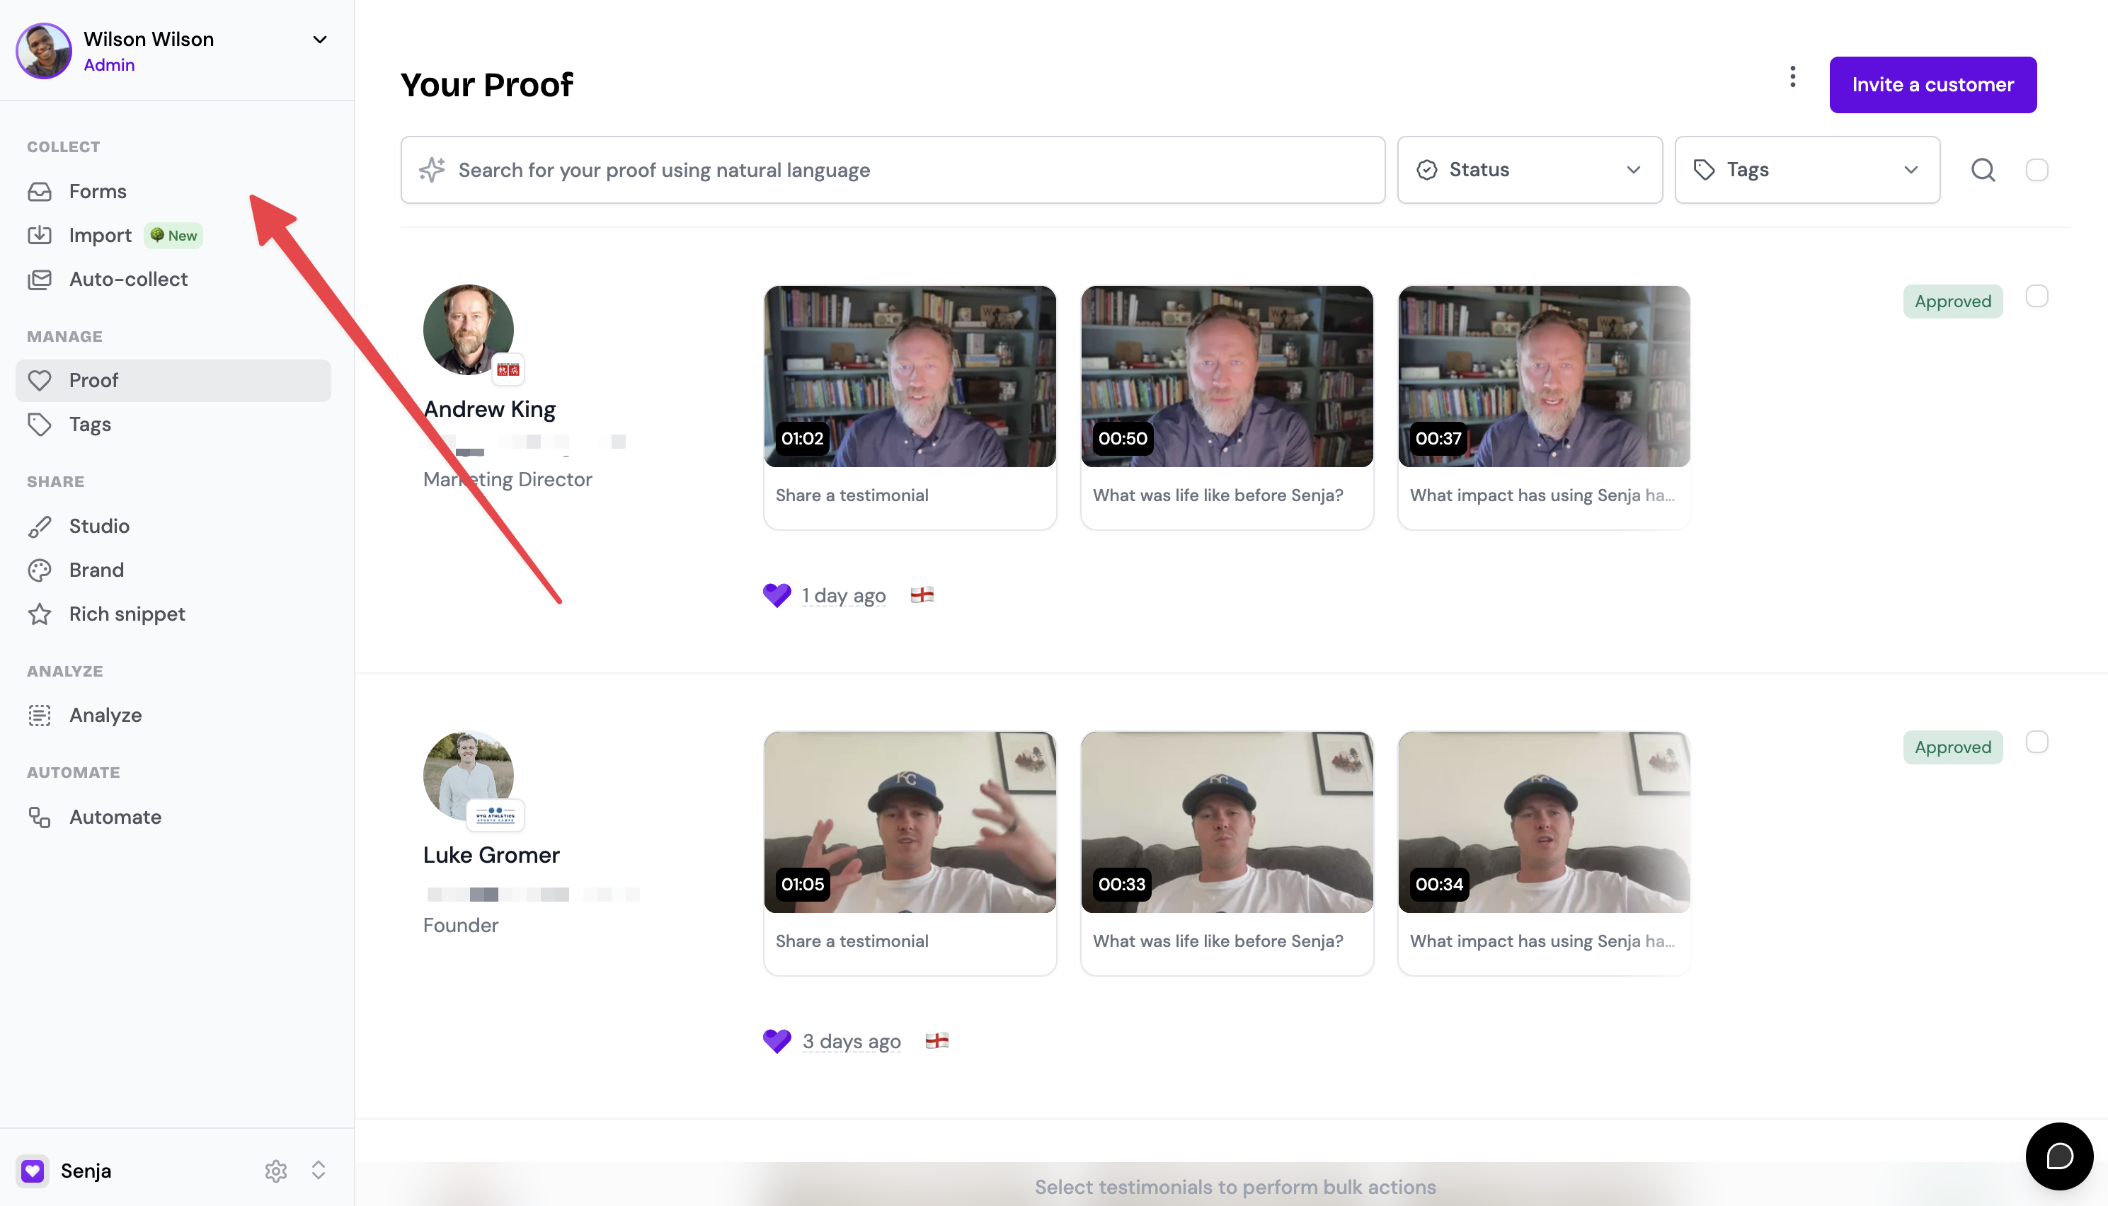Image resolution: width=2108 pixels, height=1206 pixels.
Task: Click the Admin role label
Action: (x=108, y=64)
